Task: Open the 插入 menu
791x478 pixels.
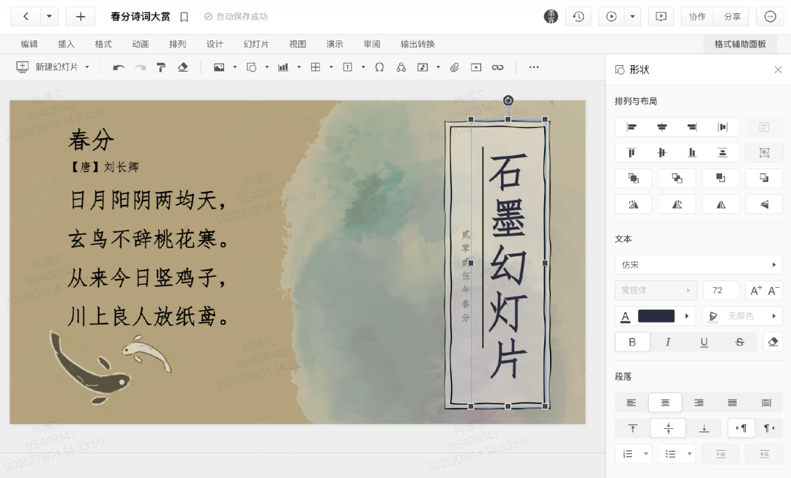Action: tap(67, 44)
